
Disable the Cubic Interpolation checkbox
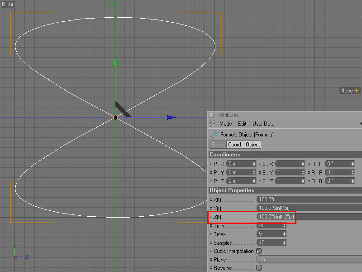[x=259, y=251]
